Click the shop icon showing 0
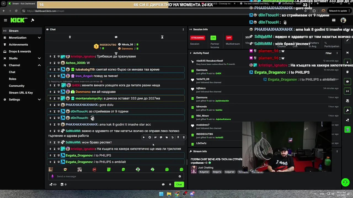353x198 pixels. [63, 185]
